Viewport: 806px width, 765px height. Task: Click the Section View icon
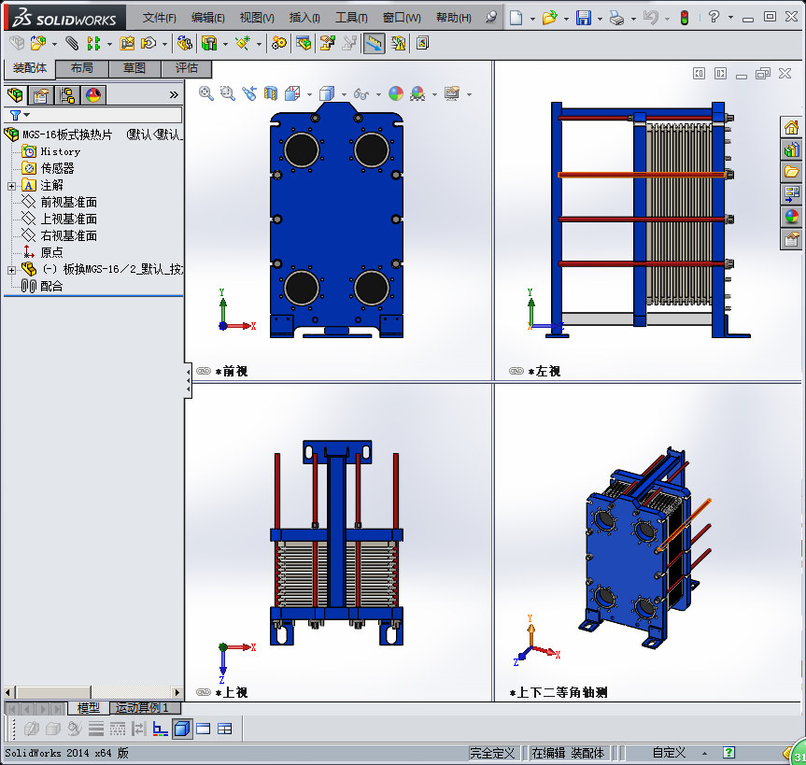click(x=271, y=93)
